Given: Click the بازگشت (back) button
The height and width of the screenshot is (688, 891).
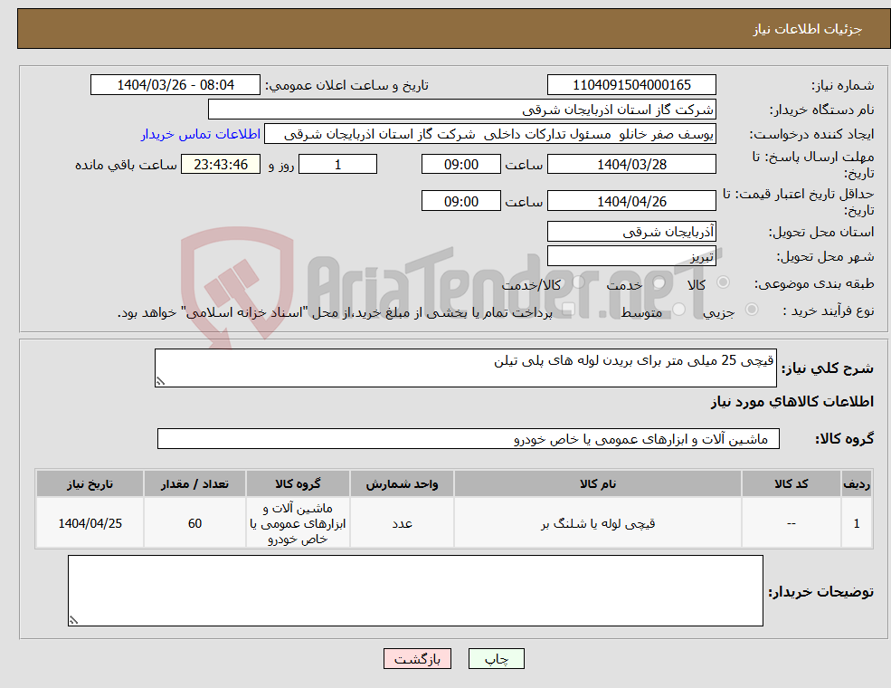Looking at the screenshot, I should pos(417,658).
